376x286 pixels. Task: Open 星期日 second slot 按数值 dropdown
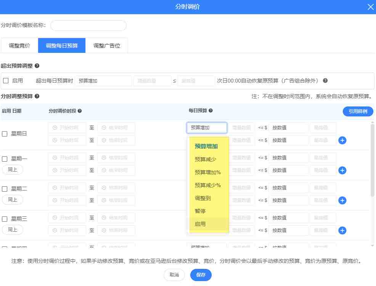click(288, 140)
